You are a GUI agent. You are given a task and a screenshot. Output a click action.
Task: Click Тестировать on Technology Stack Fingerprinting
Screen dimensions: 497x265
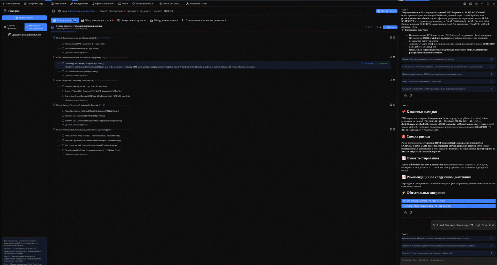tap(369, 63)
